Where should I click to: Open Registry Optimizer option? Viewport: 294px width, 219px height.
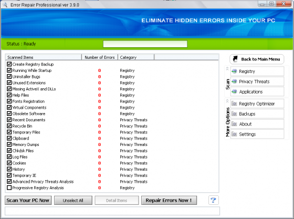click(257, 103)
